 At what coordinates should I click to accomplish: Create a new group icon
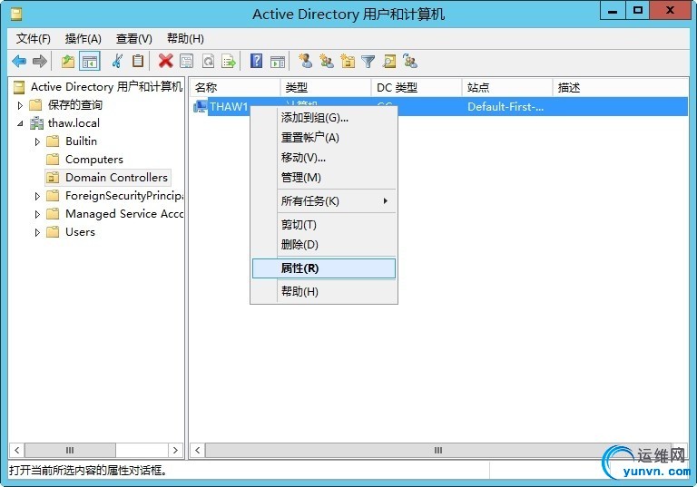[327, 61]
